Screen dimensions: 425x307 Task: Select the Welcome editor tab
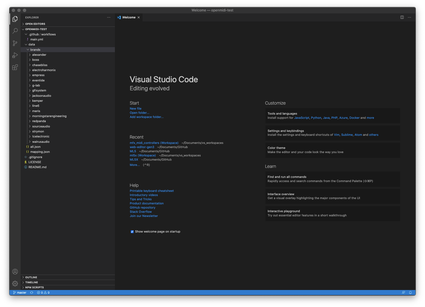pos(129,17)
